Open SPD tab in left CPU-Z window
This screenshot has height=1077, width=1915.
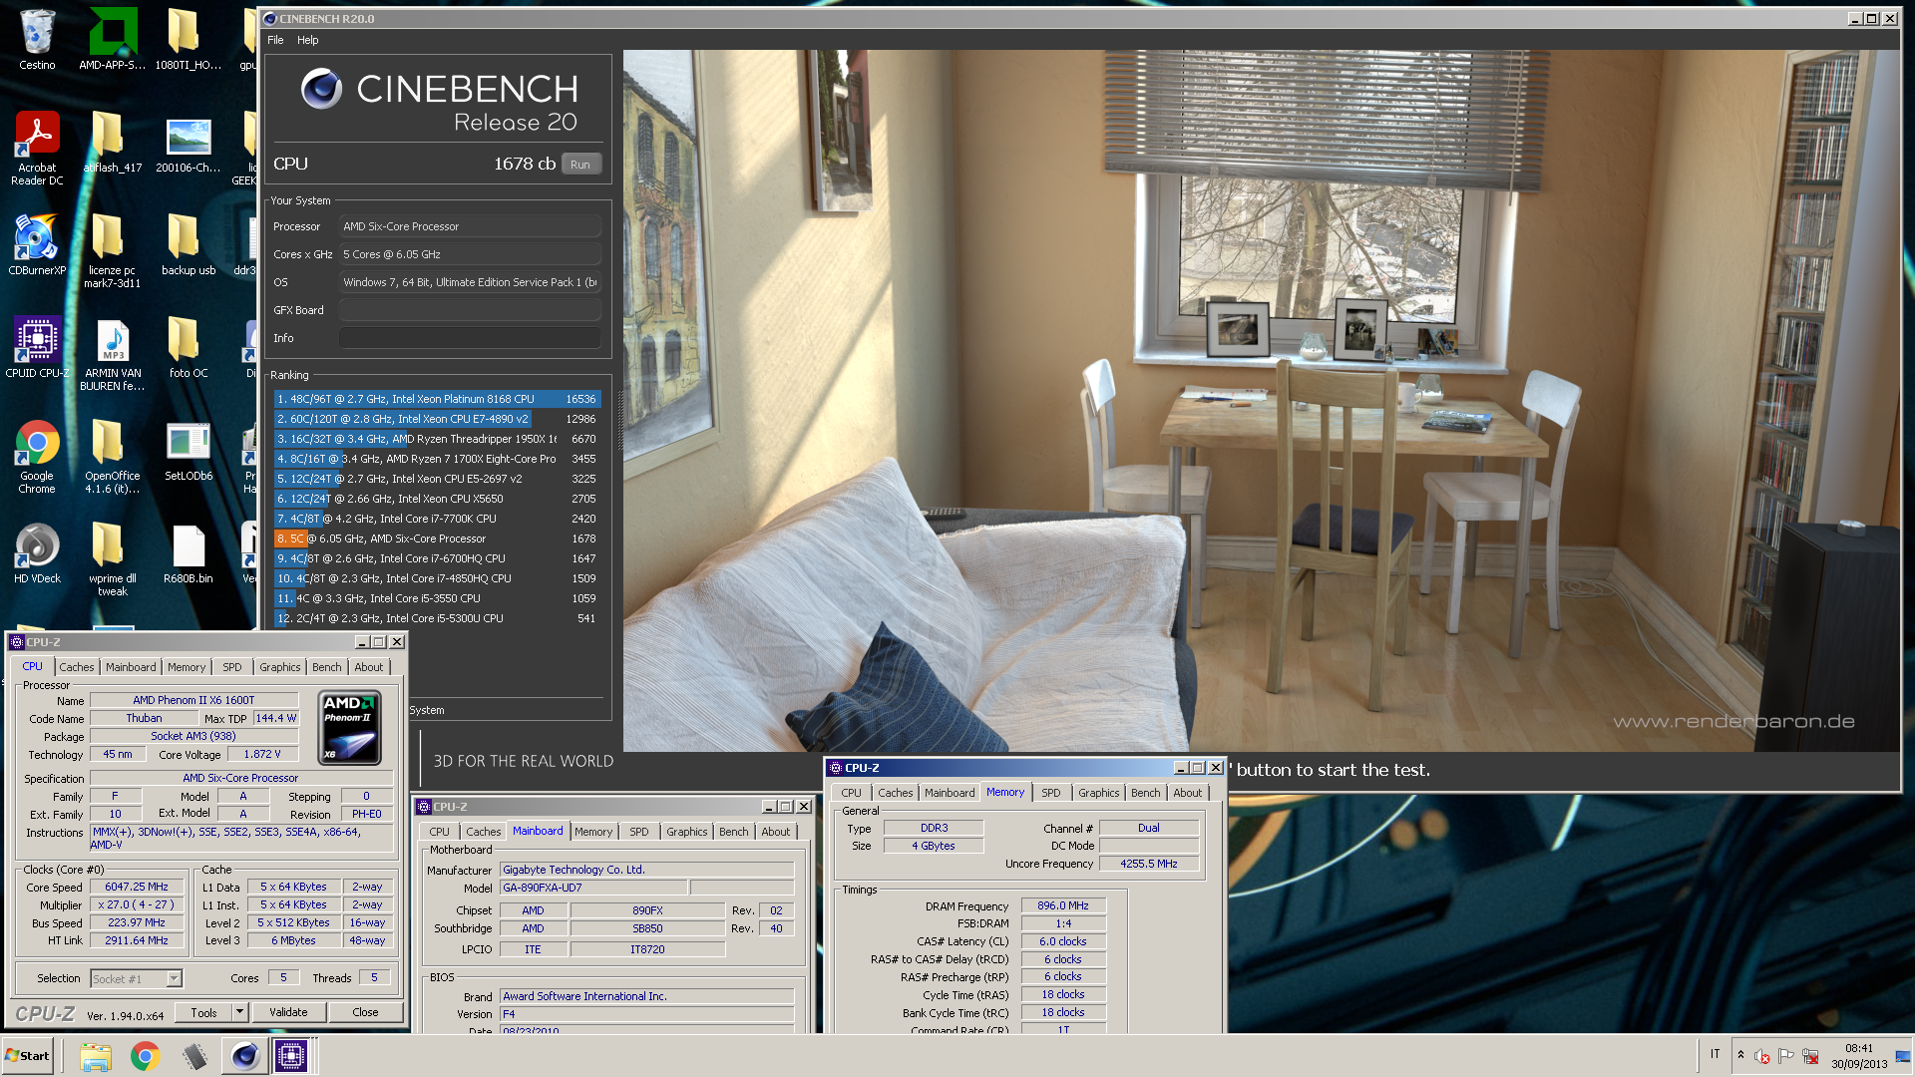tap(232, 667)
